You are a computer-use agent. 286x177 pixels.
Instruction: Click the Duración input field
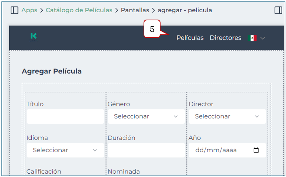[x=146, y=150]
